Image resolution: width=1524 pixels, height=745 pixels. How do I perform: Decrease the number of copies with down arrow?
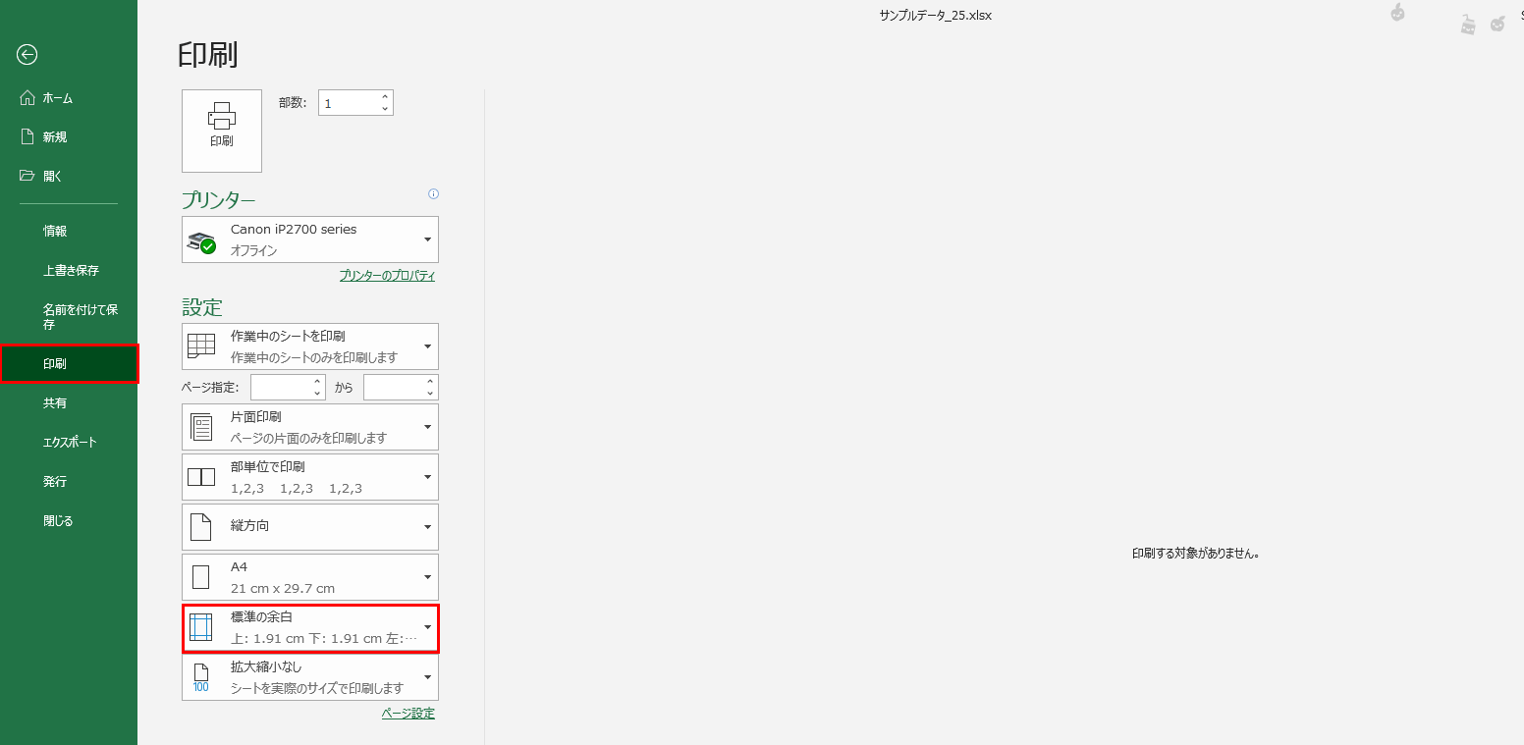pos(385,109)
